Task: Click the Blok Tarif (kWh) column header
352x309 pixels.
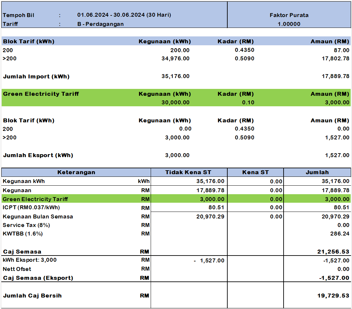Action: pyautogui.click(x=28, y=41)
